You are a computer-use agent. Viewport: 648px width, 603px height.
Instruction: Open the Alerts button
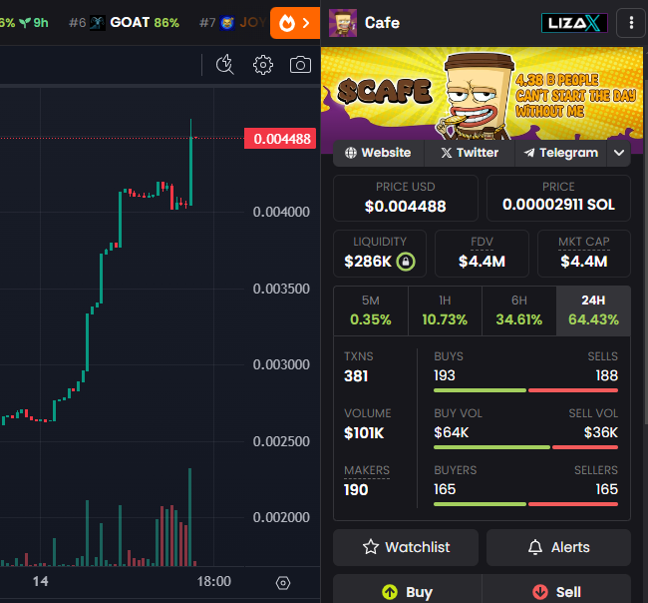coord(558,547)
